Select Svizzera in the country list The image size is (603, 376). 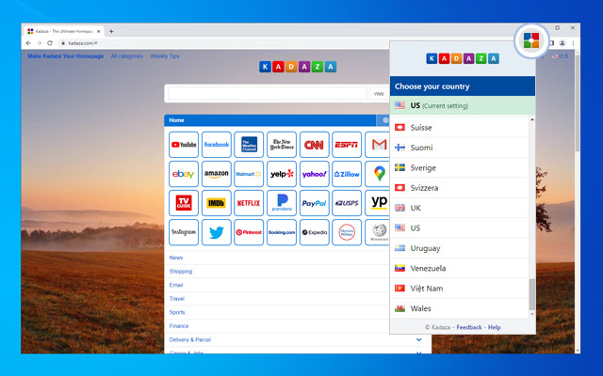[x=460, y=188]
